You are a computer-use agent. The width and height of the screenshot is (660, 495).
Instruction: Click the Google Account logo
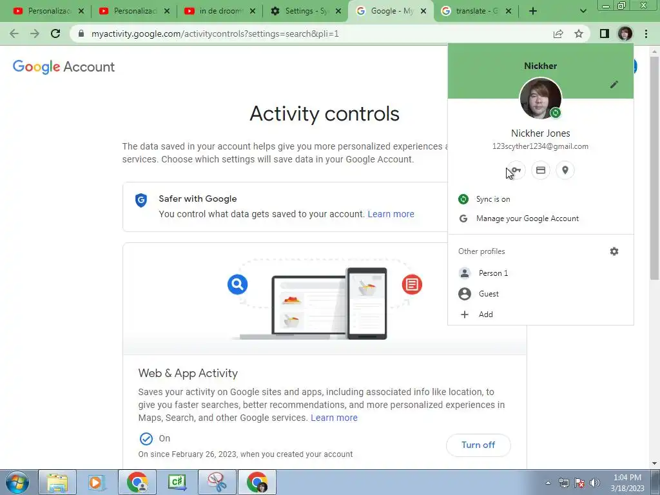pyautogui.click(x=64, y=66)
